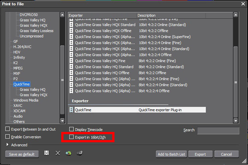Screen dimensions: 248x165
Task: Enable Export Between In and Out checkbox
Action: [8, 129]
